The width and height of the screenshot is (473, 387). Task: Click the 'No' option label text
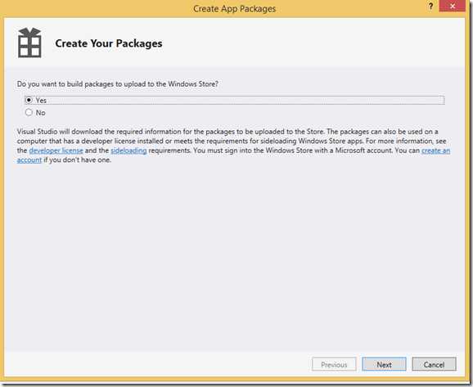(40, 113)
